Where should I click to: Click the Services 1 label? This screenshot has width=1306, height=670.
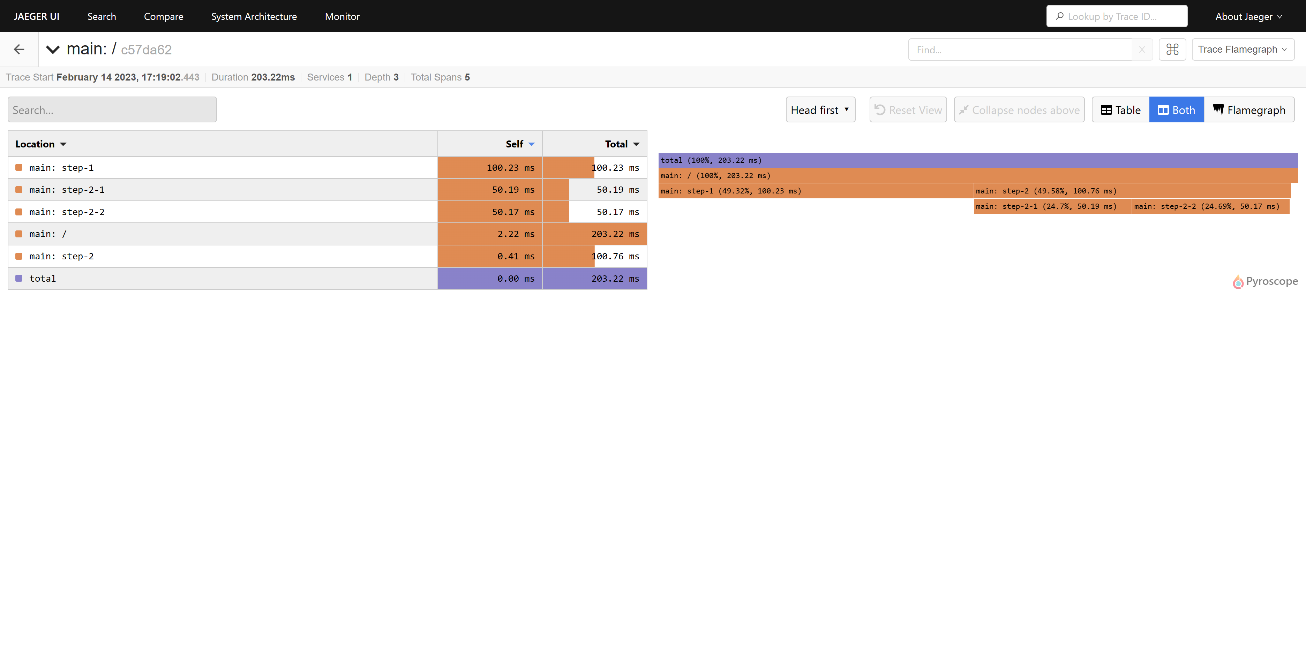[330, 77]
